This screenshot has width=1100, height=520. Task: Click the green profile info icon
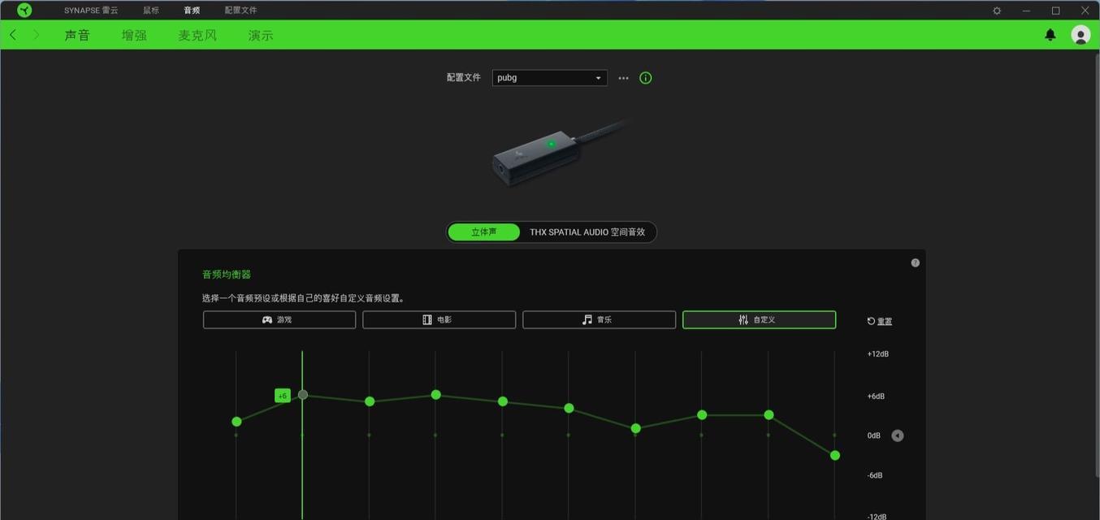tap(646, 78)
